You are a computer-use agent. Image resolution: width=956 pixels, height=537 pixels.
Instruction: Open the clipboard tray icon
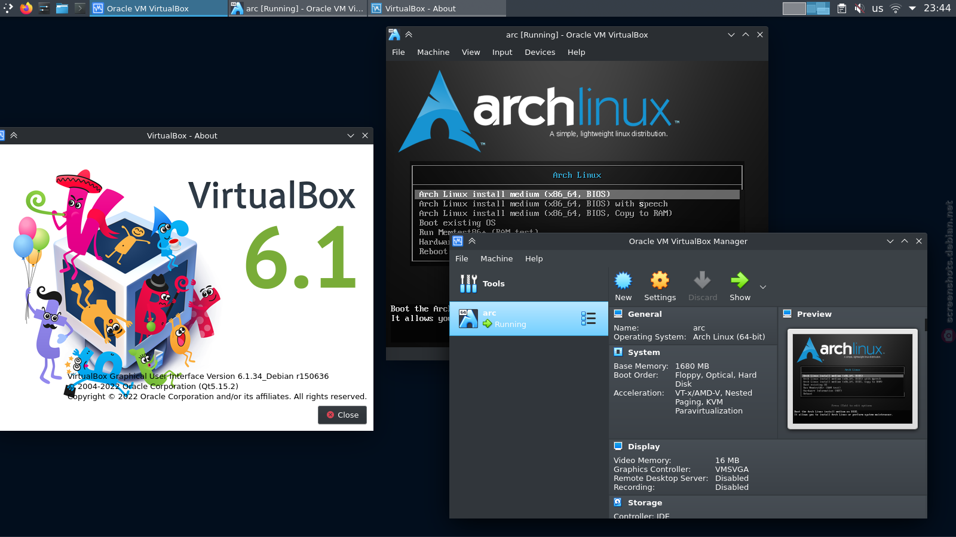click(841, 8)
